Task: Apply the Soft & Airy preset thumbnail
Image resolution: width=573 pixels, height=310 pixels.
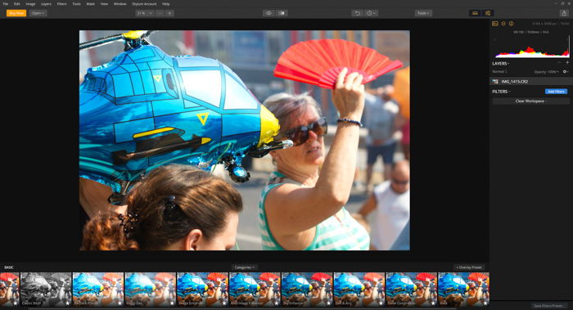Action: [359, 289]
